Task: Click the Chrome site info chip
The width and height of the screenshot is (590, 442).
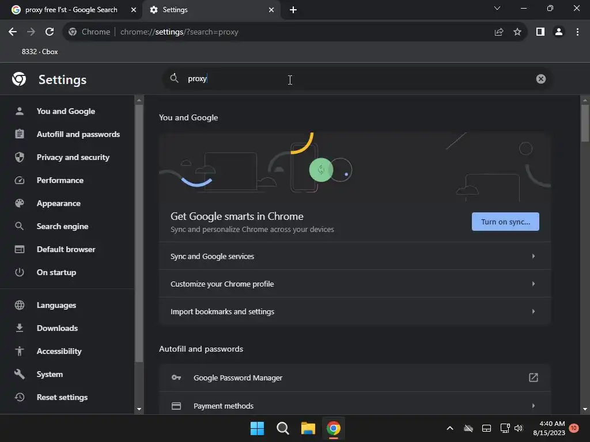Action: pos(89,32)
